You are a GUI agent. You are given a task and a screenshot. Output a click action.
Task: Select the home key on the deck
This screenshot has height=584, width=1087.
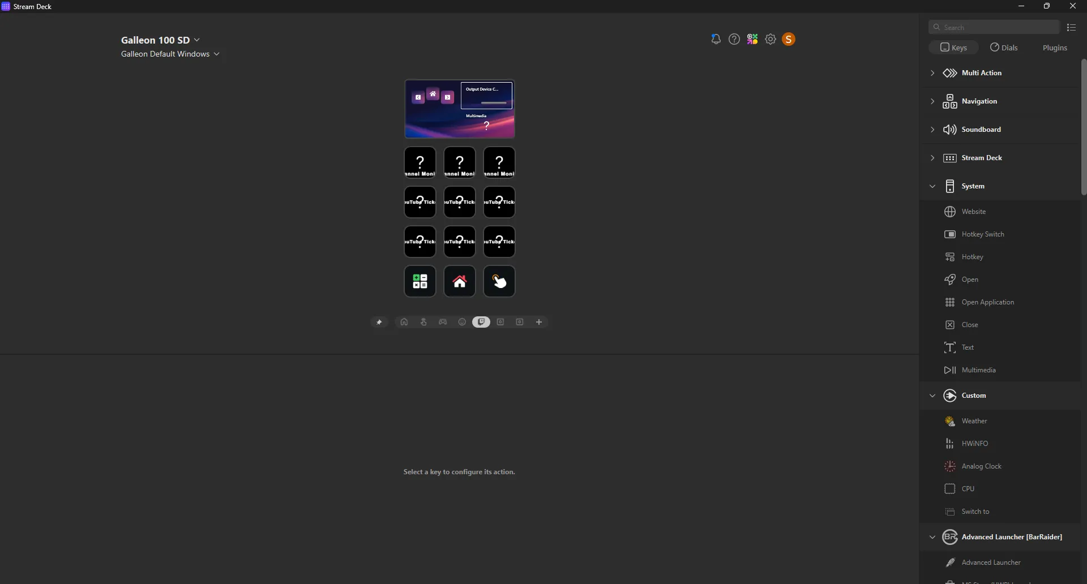coord(460,281)
